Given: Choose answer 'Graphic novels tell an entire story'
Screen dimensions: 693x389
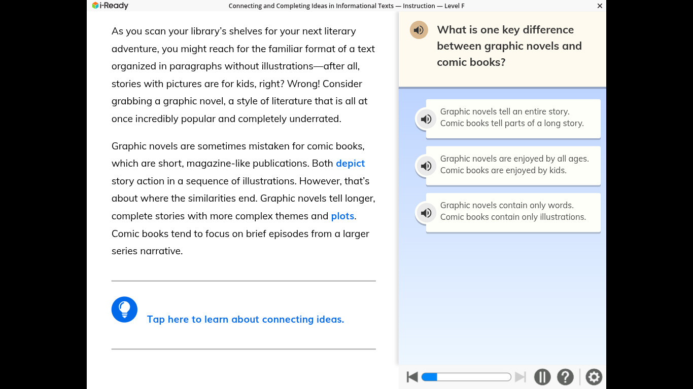Looking at the screenshot, I should point(513,119).
